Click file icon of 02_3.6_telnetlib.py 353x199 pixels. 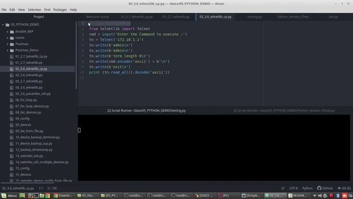coord(12,75)
